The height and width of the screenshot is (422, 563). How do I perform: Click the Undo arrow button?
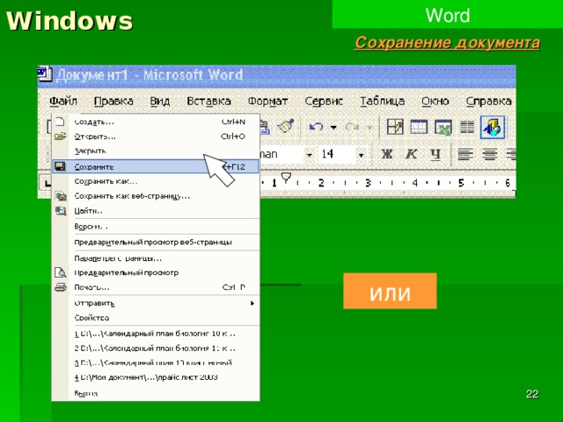coord(316,127)
